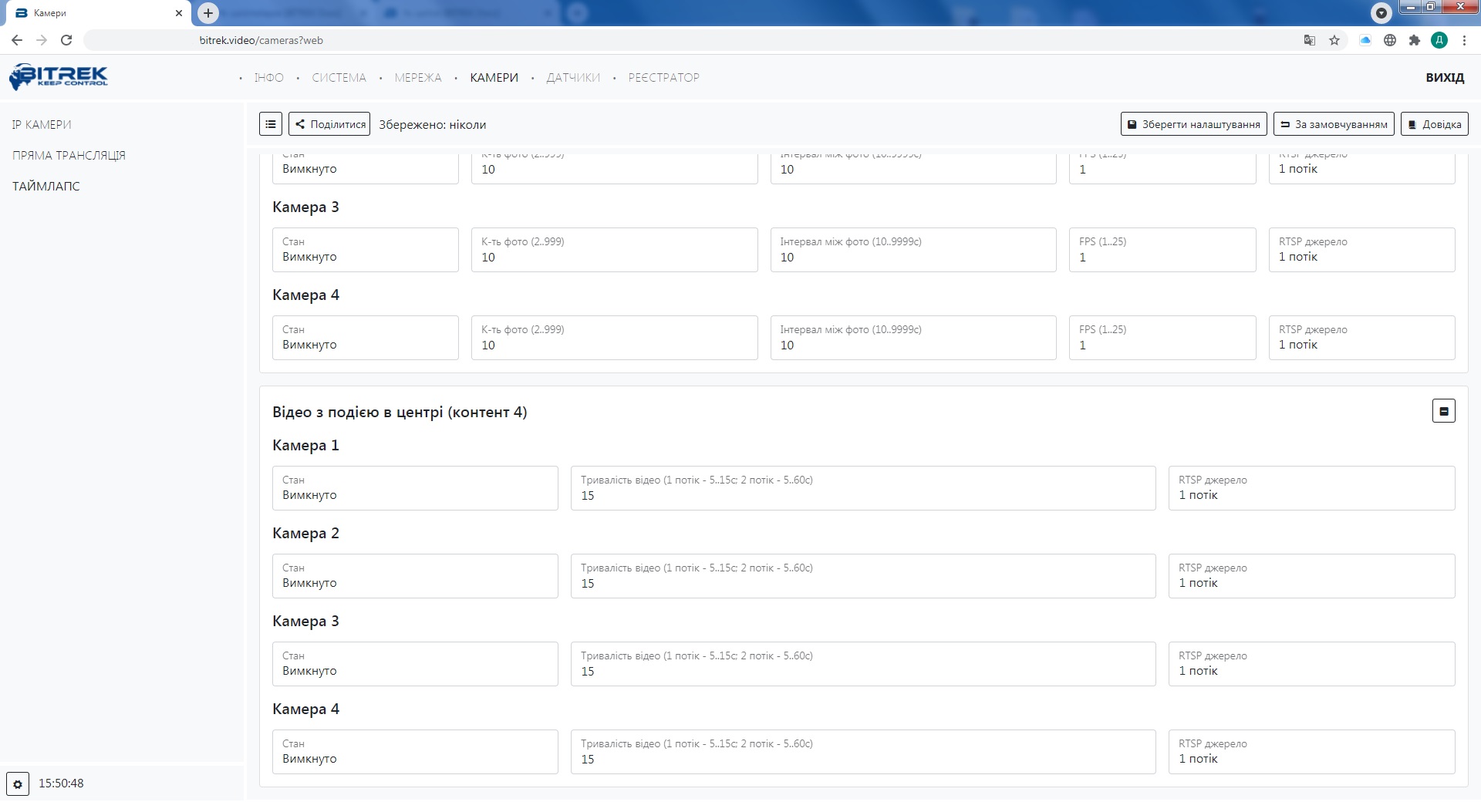The width and height of the screenshot is (1481, 802).
Task: Open a new browser tab
Action: pos(208,13)
